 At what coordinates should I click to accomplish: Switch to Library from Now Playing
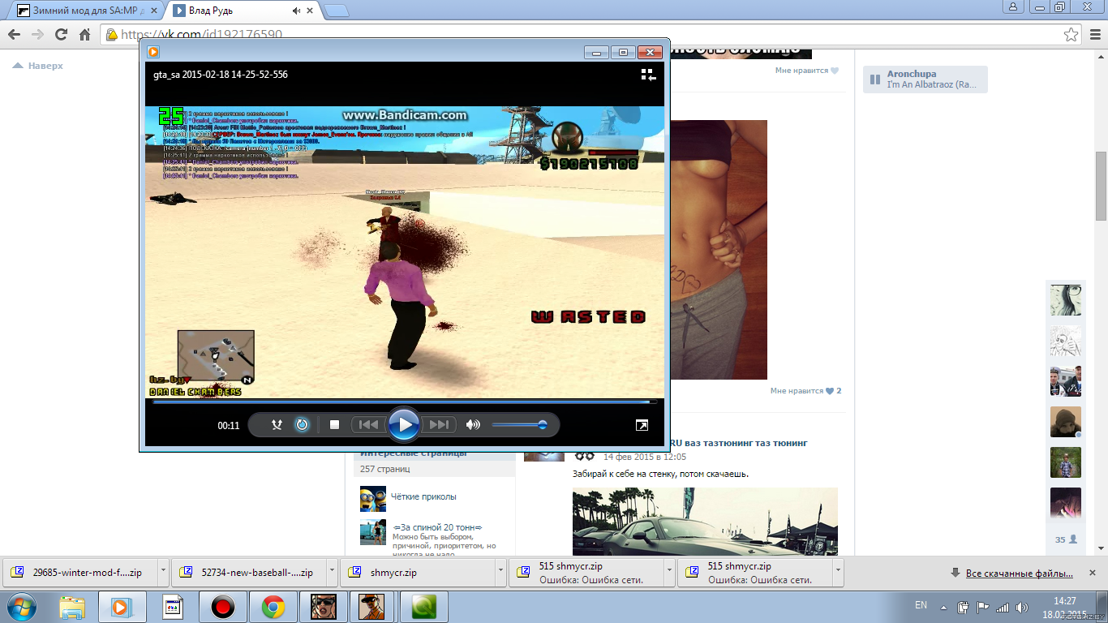[x=647, y=75]
